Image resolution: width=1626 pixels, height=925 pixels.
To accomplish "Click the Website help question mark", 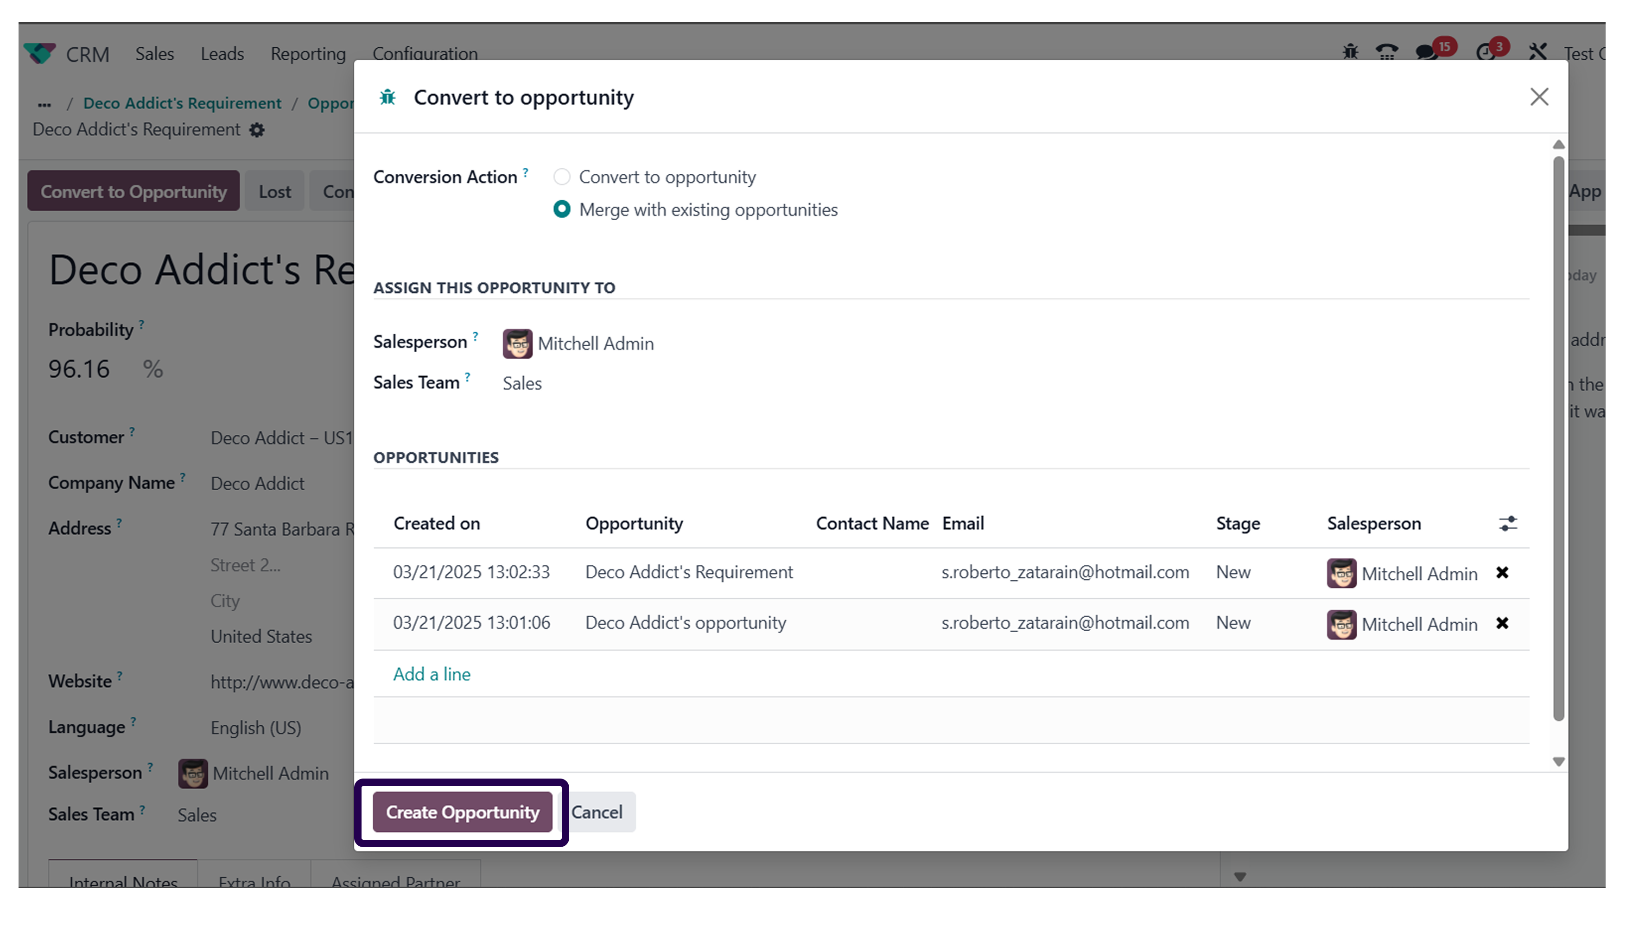I will (x=120, y=675).
